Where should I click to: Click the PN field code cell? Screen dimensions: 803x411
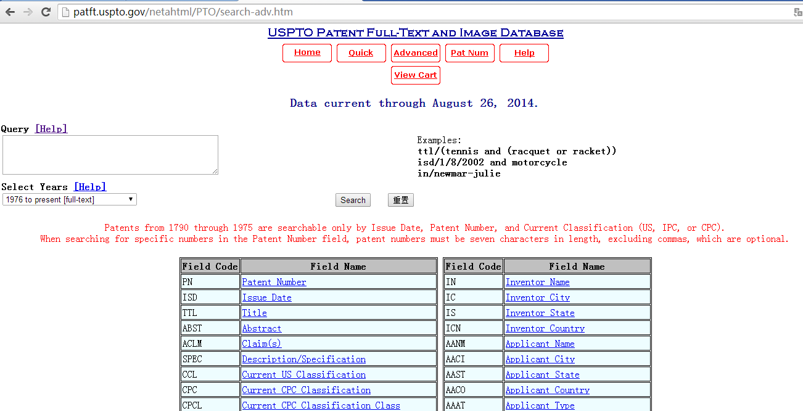[x=210, y=282]
